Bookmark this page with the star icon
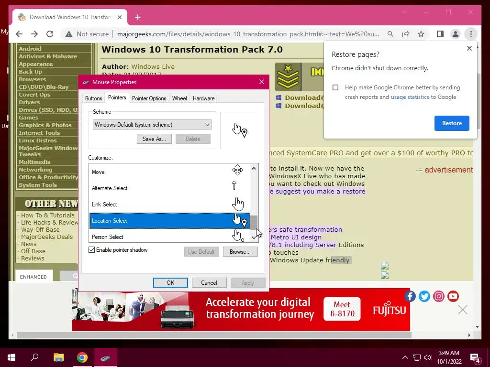 coord(421,34)
